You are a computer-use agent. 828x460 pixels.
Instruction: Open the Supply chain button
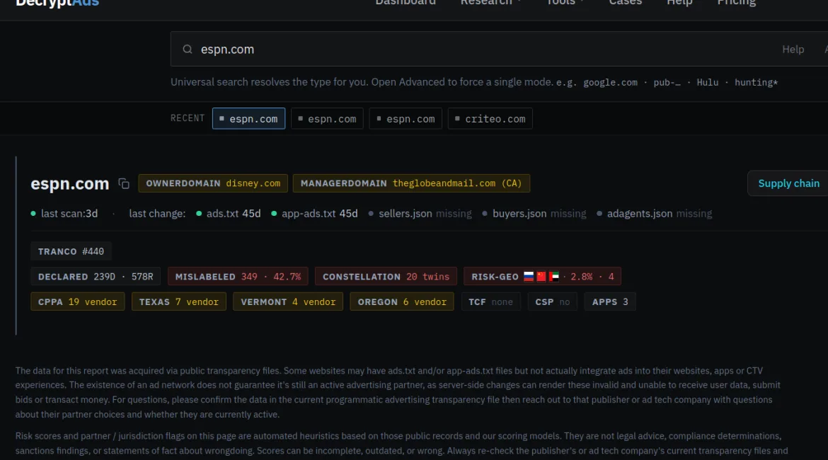point(788,183)
